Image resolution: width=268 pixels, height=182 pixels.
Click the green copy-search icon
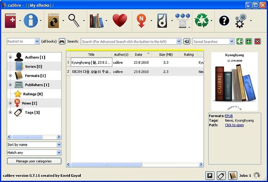(x=240, y=42)
